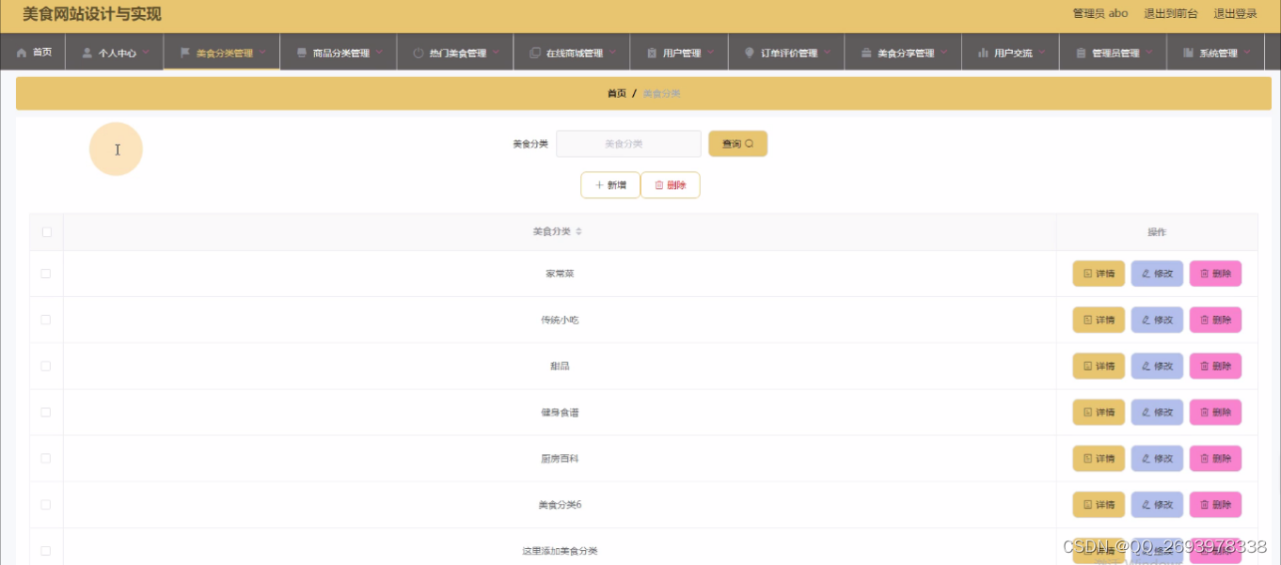The image size is (1281, 565).
Task: Open 详情 for the 甜品 row
Action: (x=1099, y=366)
